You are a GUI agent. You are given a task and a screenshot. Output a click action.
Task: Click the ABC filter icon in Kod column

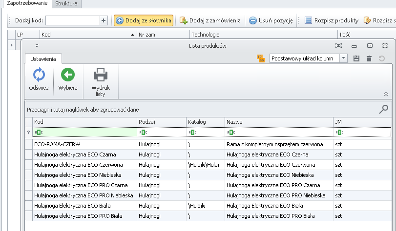point(39,132)
